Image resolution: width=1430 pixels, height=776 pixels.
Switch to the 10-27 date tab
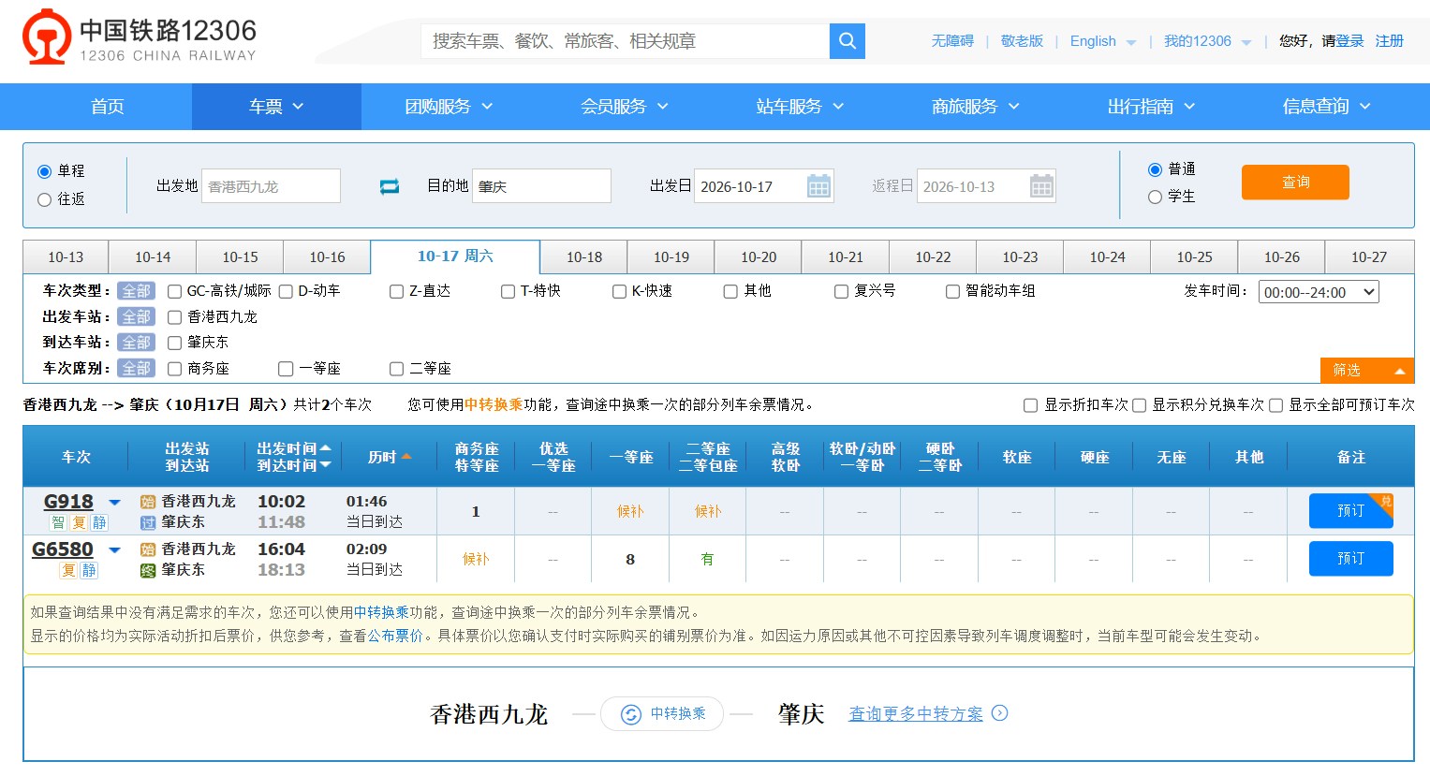pyautogui.click(x=1369, y=257)
